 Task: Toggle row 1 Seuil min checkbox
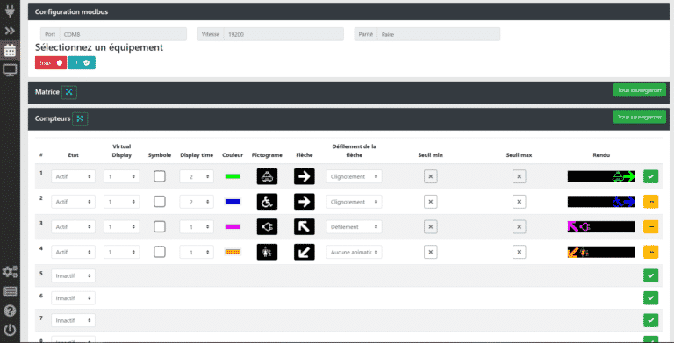click(430, 176)
